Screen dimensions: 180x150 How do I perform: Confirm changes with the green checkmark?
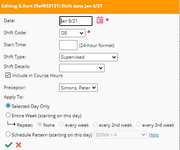pos(9,145)
